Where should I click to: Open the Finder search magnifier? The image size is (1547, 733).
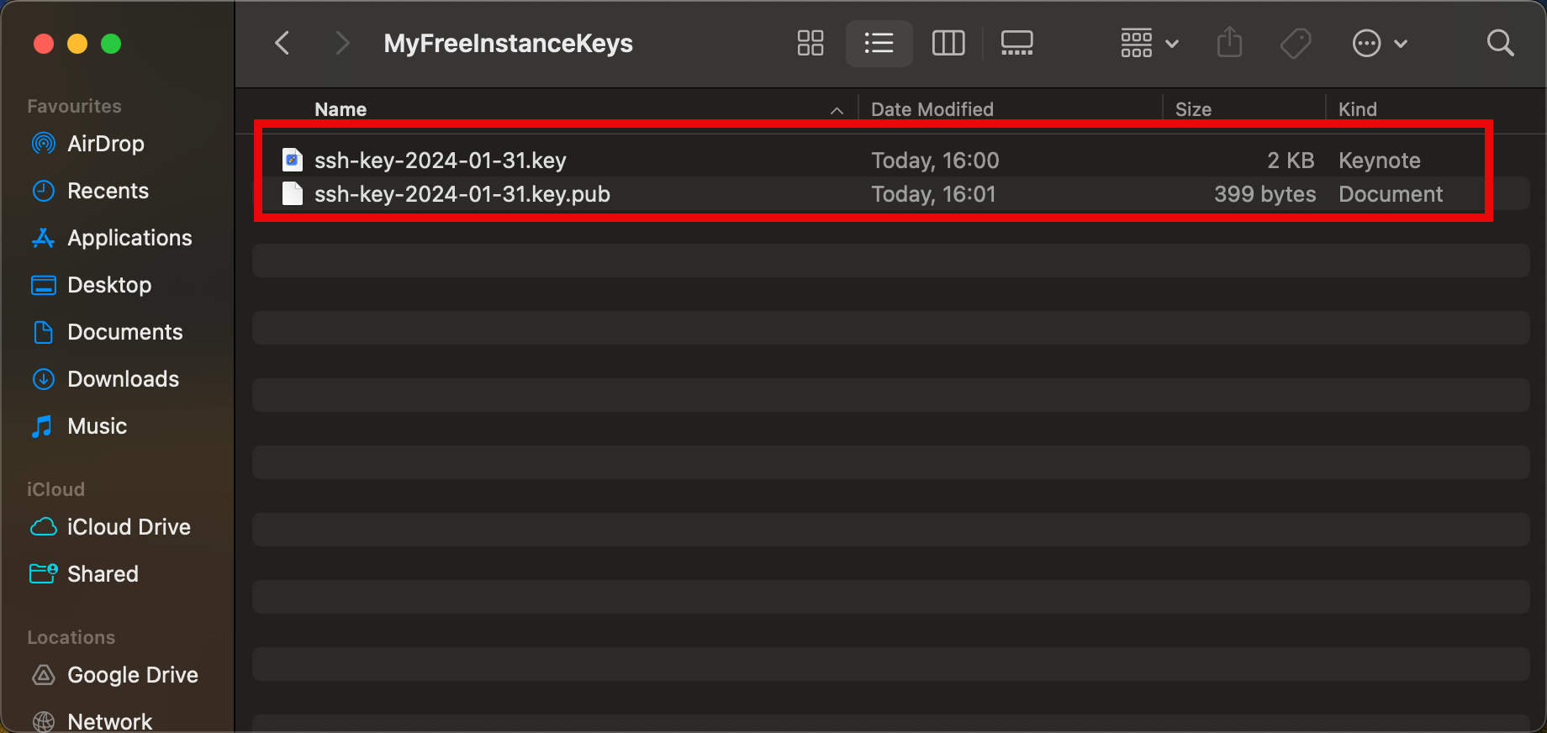click(x=1500, y=43)
